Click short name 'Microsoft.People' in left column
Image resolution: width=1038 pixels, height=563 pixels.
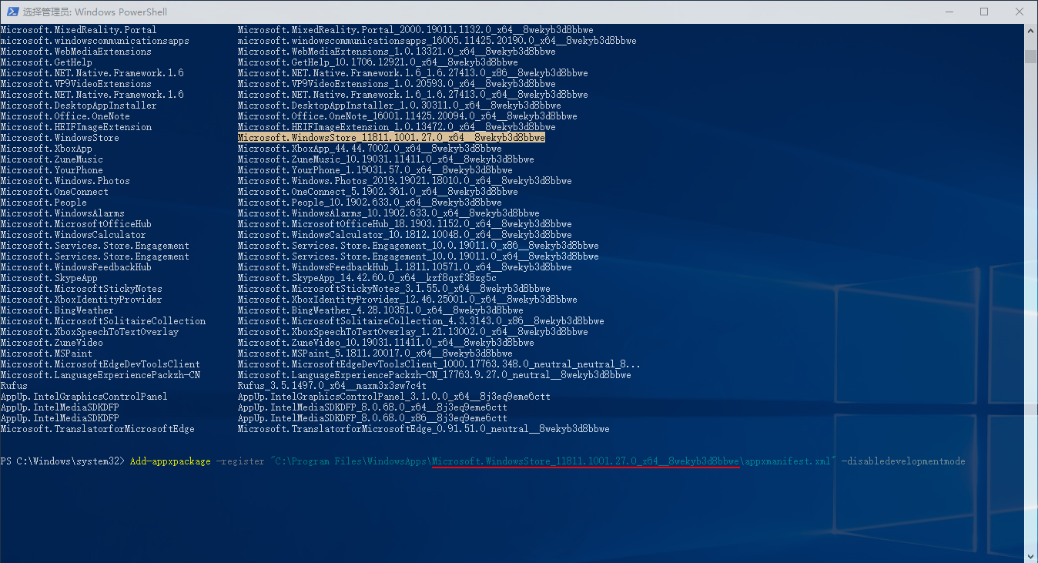tap(43, 203)
